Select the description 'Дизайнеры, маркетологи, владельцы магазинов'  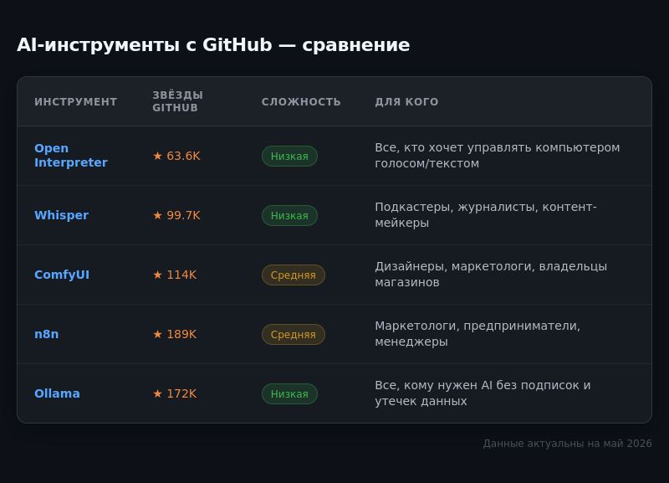click(x=491, y=275)
